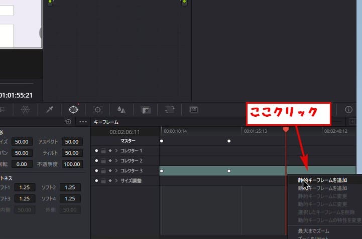The width and height of the screenshot is (362, 239).
Task: Expand the コレクター 1 keyframe track
Action: point(116,151)
